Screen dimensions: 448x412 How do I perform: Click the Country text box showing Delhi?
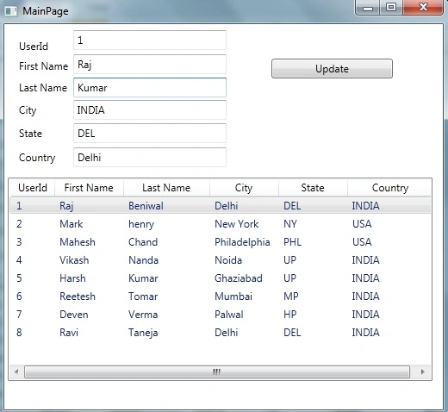[x=150, y=157]
